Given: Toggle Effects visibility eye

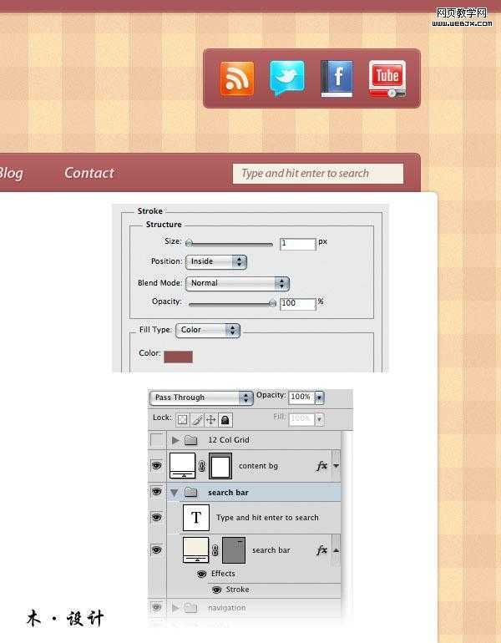Looking at the screenshot, I should click(x=201, y=574).
